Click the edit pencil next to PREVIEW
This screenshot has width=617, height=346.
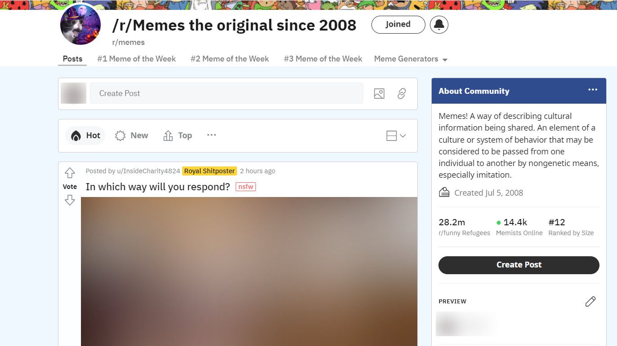pos(590,301)
